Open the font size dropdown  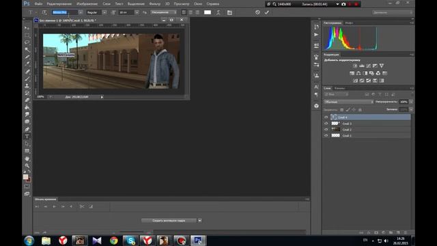click(x=137, y=12)
